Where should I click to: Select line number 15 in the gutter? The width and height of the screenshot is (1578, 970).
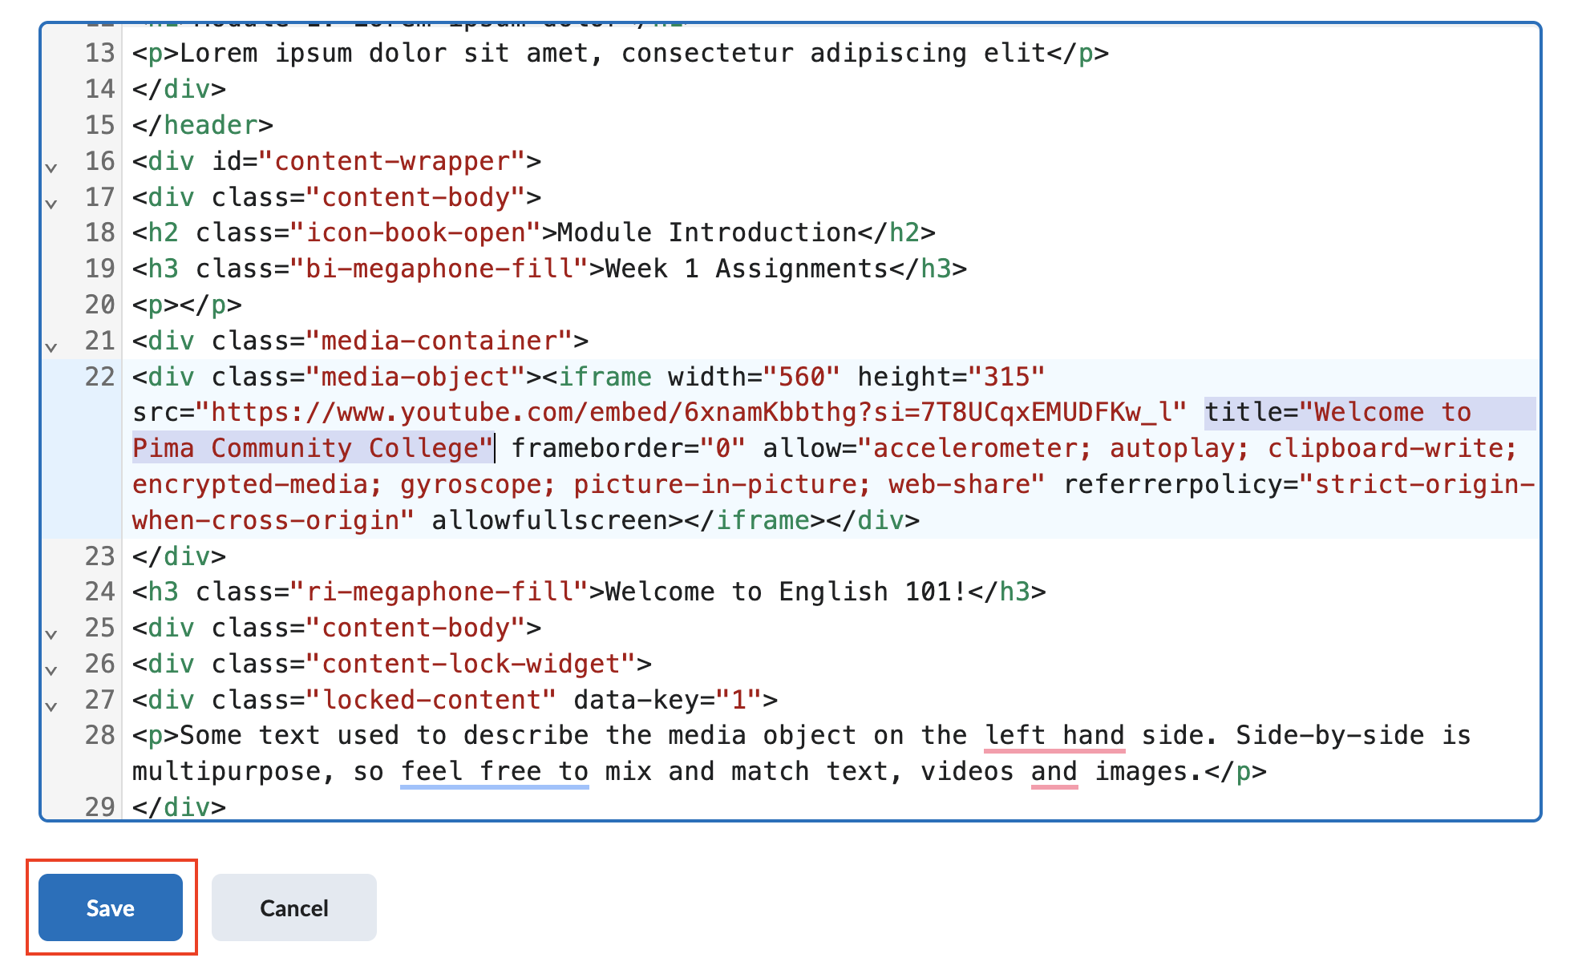click(x=100, y=125)
